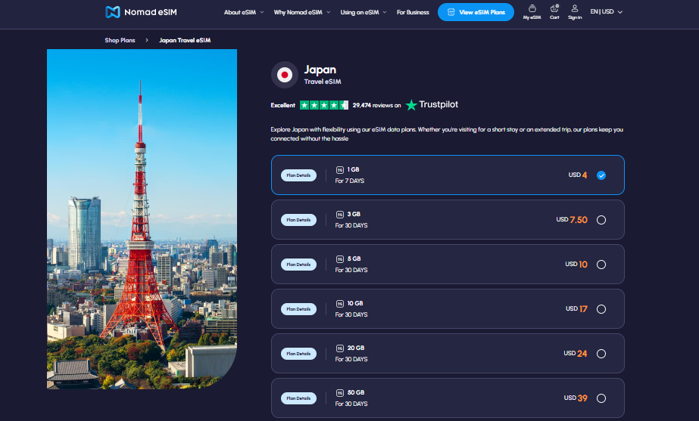Click the Nomad eSIM logo
This screenshot has height=421, width=699.
141,12
